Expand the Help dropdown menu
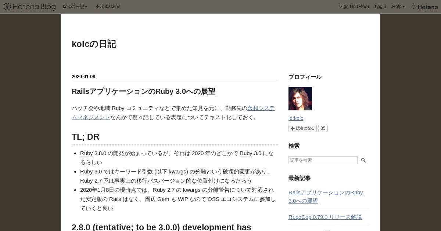 398,7
